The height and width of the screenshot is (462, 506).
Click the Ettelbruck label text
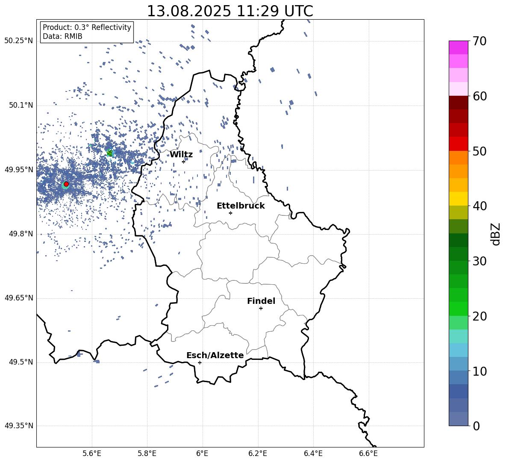241,206
